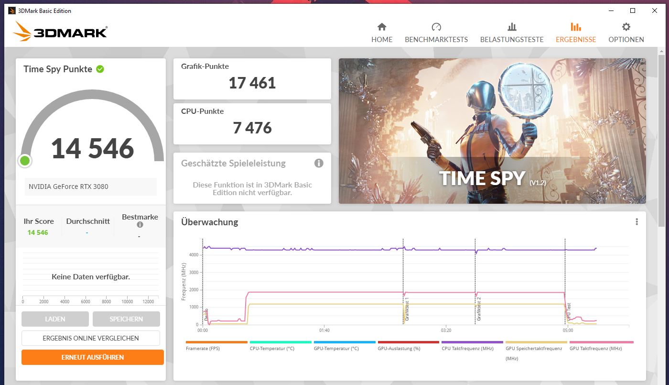
Task: Toggle GPU-Auslastung (%) legend series
Action: [x=409, y=347]
